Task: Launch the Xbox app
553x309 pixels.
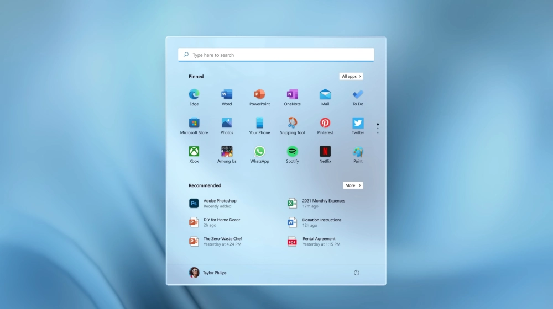Action: (x=194, y=152)
